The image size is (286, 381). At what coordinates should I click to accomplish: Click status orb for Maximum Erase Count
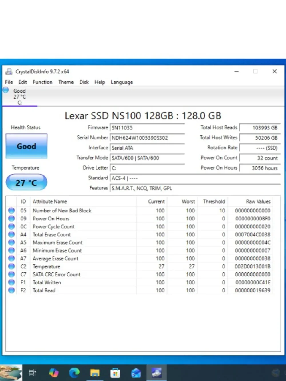11,242
